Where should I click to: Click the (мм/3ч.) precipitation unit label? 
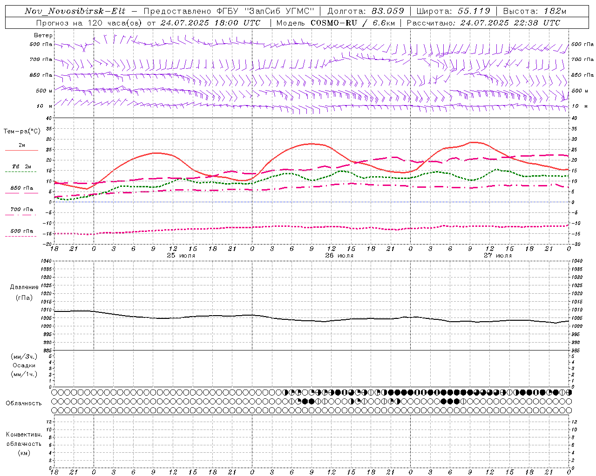24,357
